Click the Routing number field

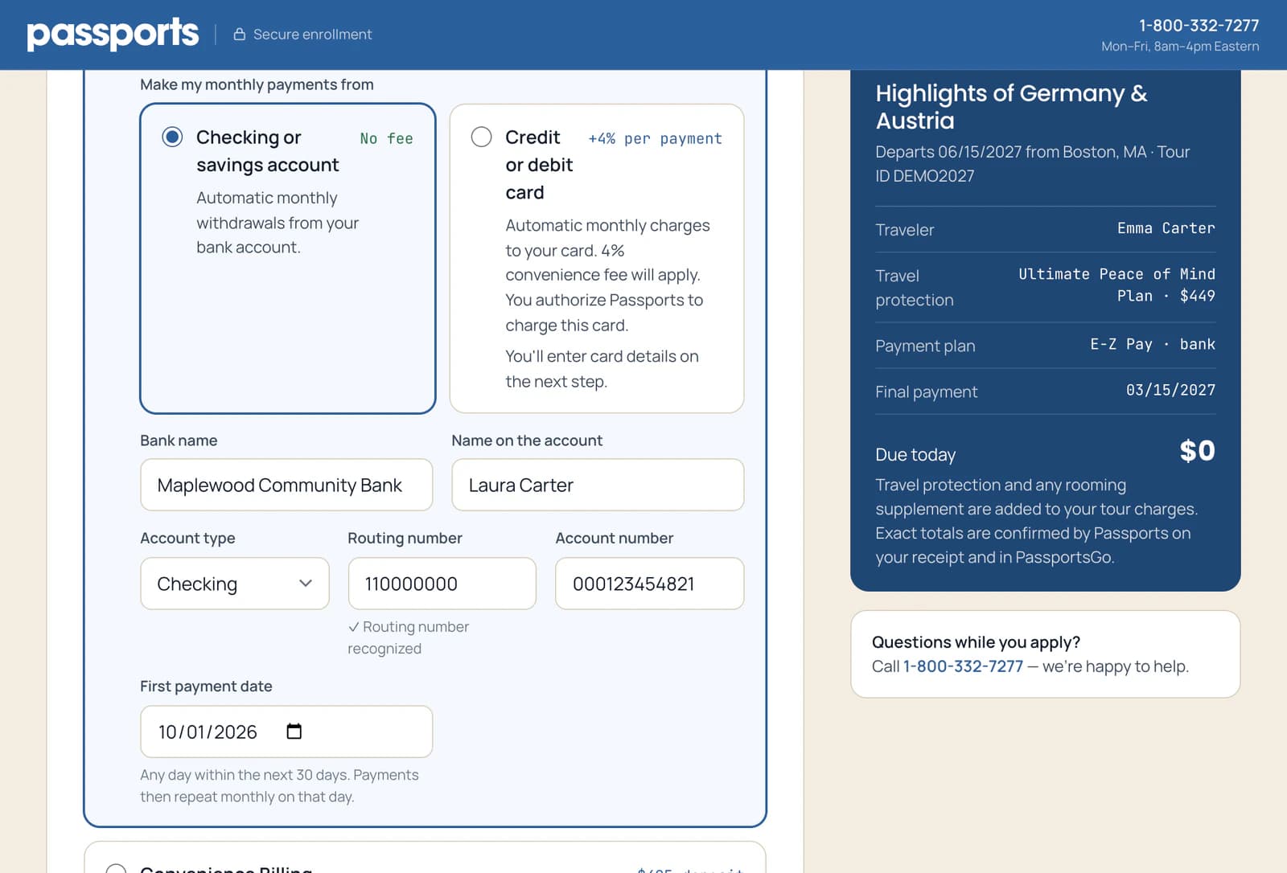pyautogui.click(x=442, y=584)
